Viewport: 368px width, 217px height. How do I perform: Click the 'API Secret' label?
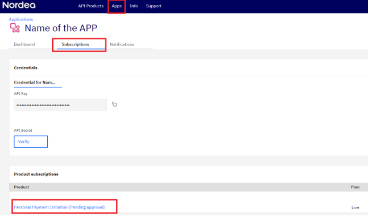point(23,130)
